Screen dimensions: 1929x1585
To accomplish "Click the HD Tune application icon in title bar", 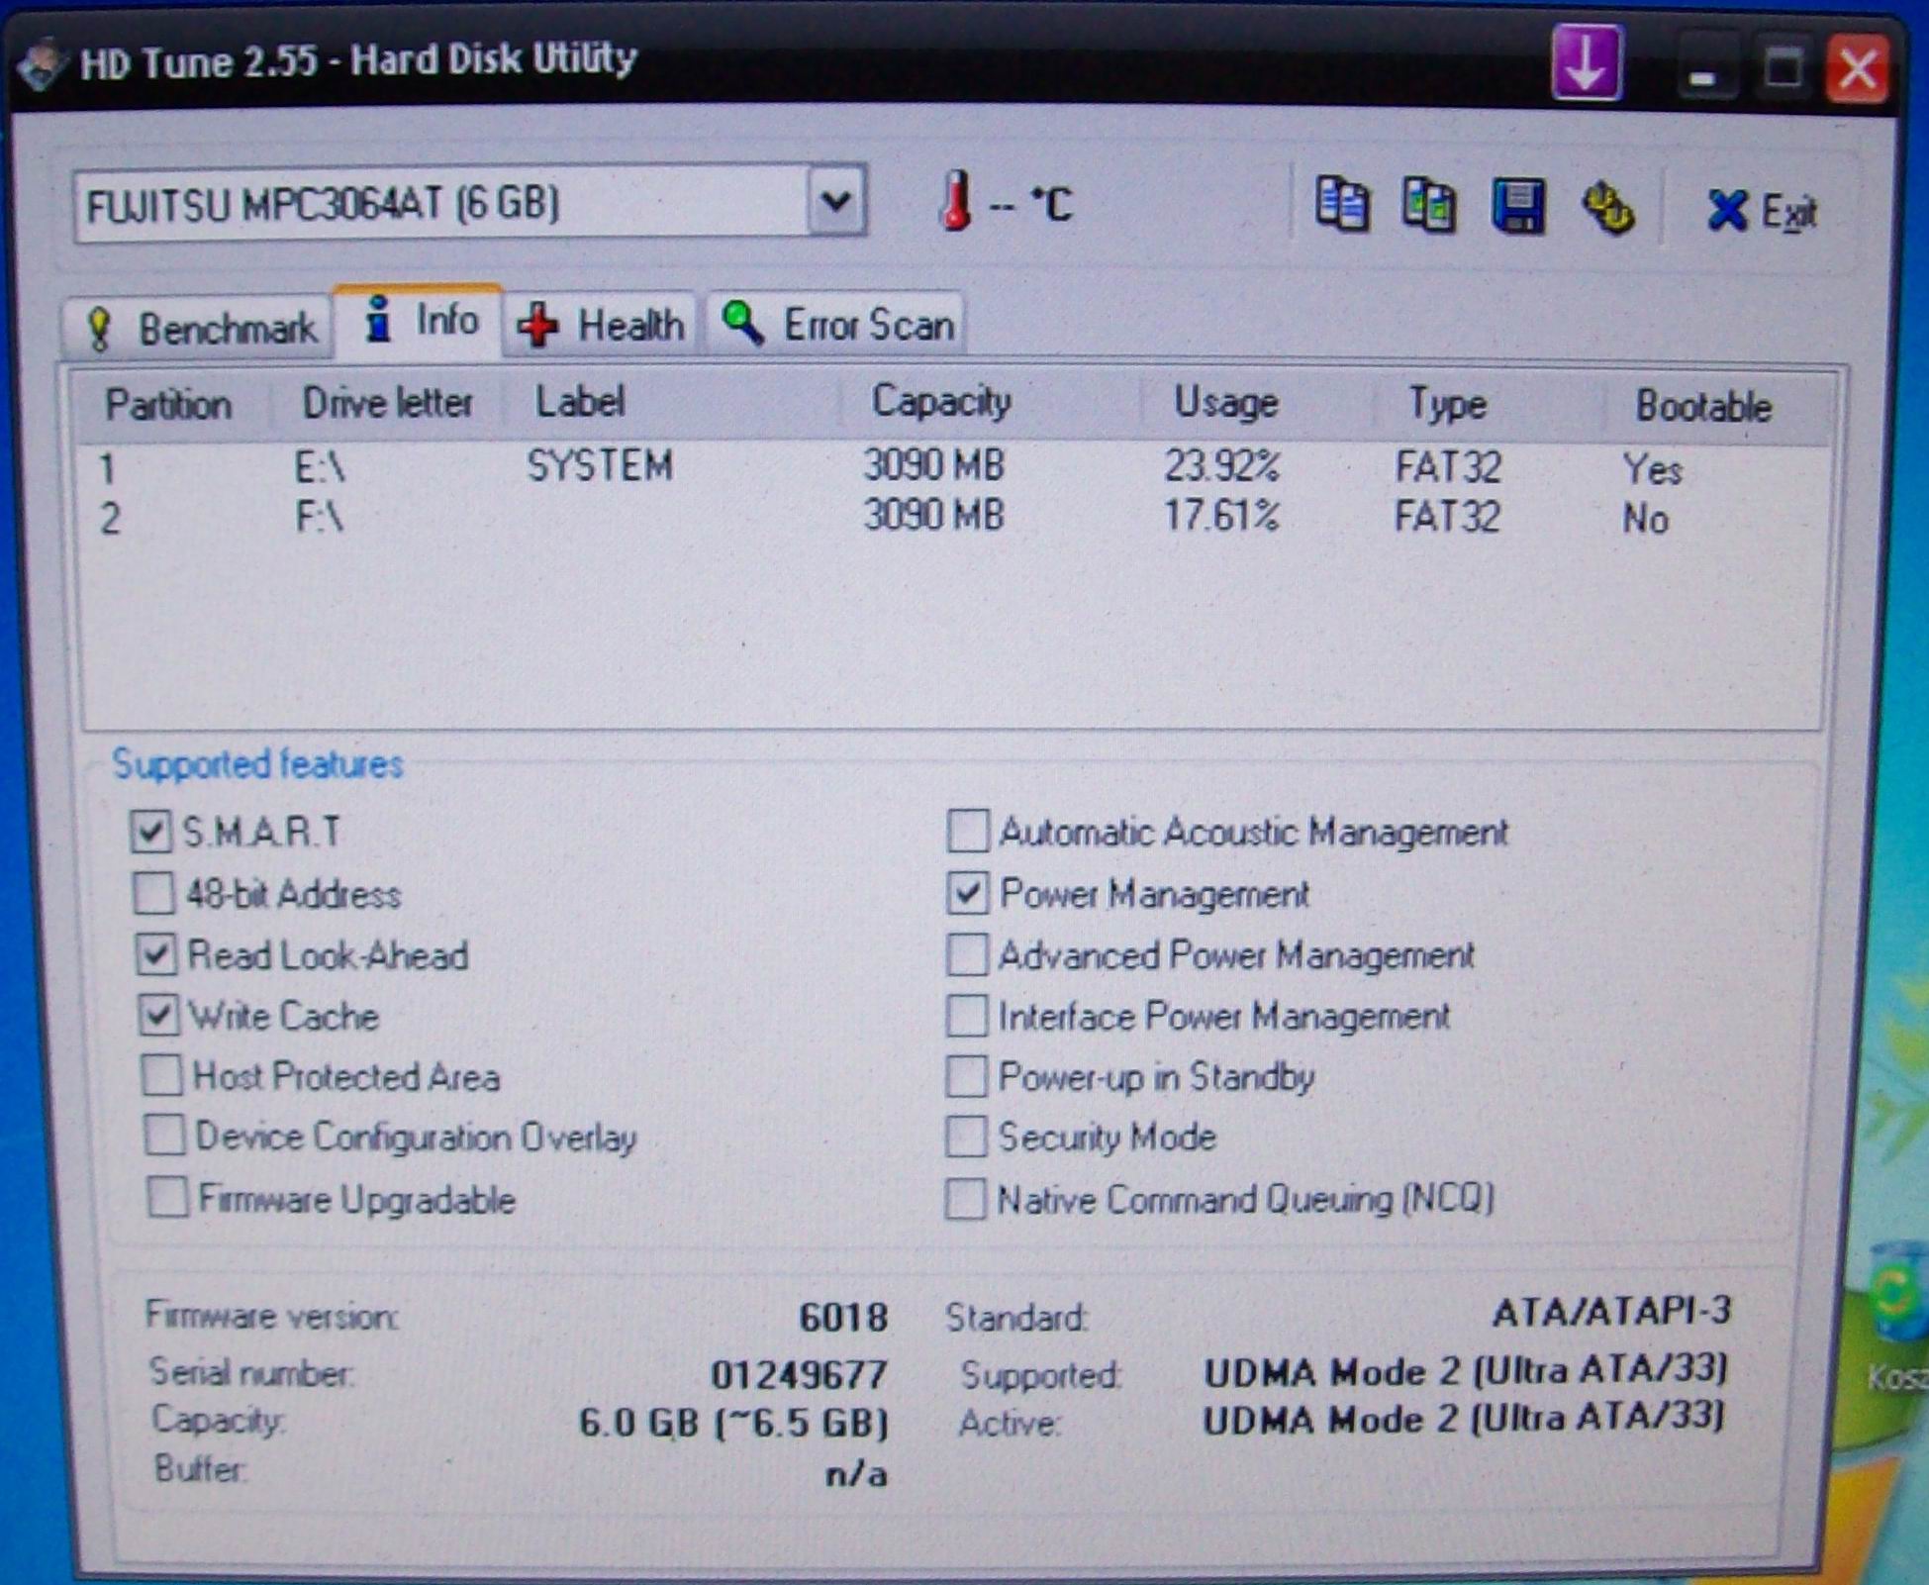I will pyautogui.click(x=42, y=65).
